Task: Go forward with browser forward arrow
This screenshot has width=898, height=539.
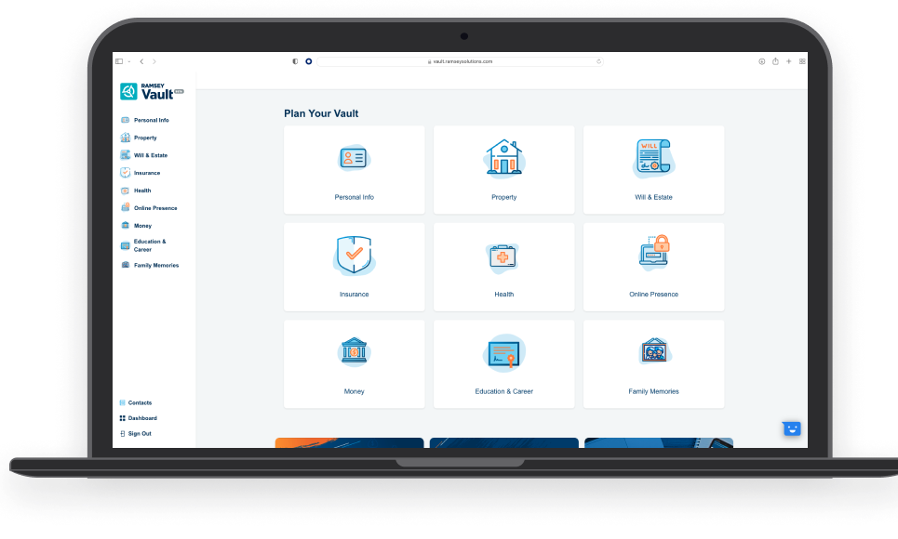Action: point(154,61)
